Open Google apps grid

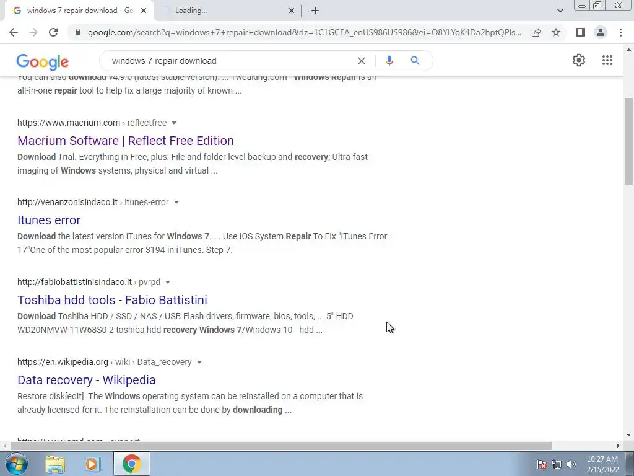[607, 60]
